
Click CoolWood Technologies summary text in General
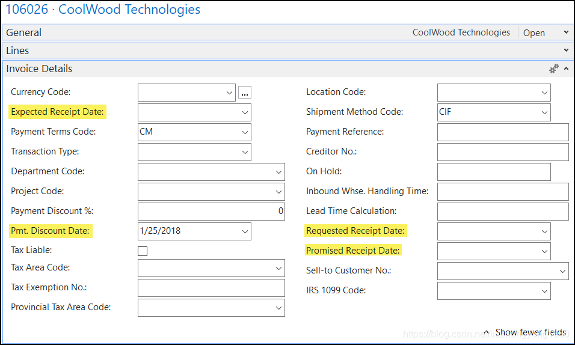(x=461, y=32)
